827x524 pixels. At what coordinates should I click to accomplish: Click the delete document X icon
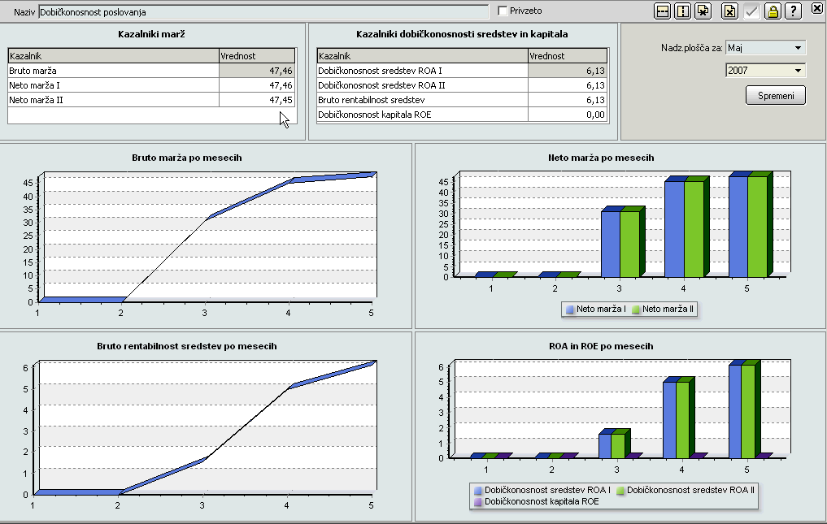pyautogui.click(x=730, y=11)
